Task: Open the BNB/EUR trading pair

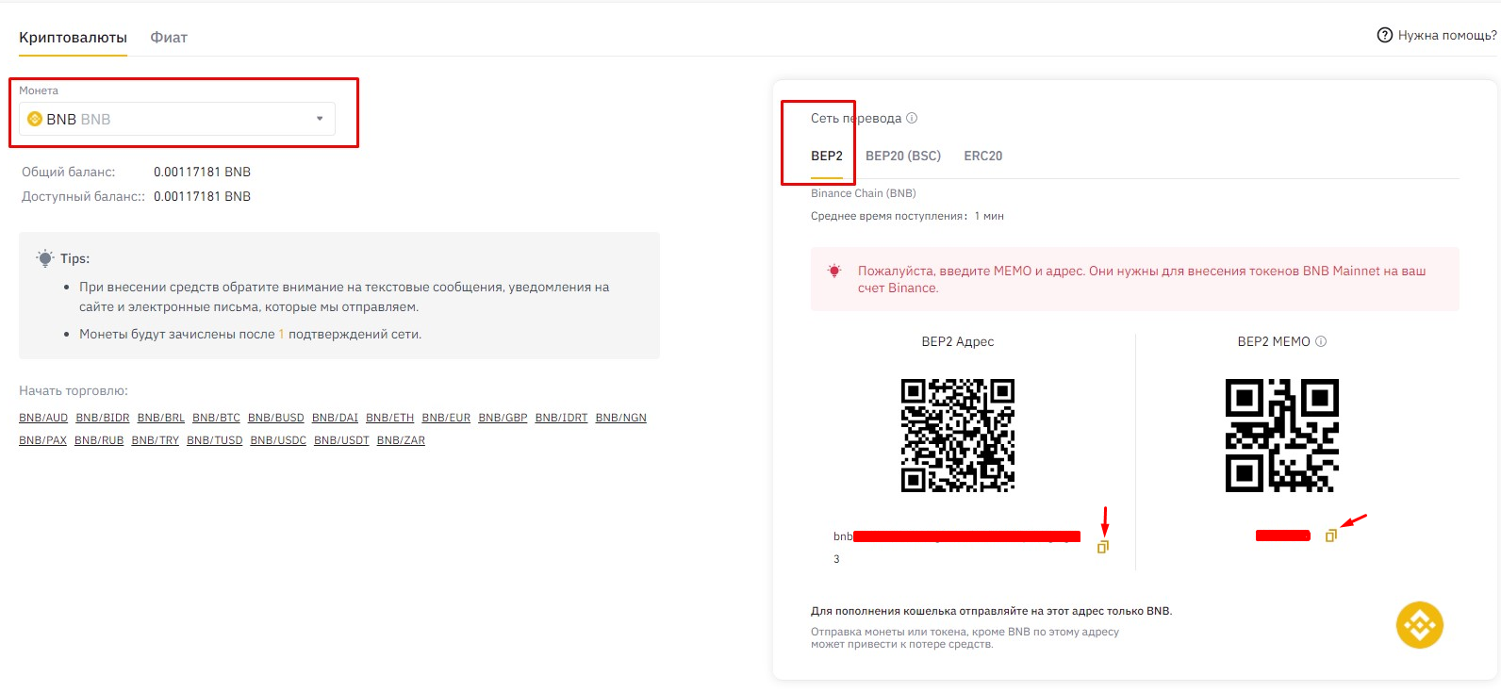Action: point(446,418)
